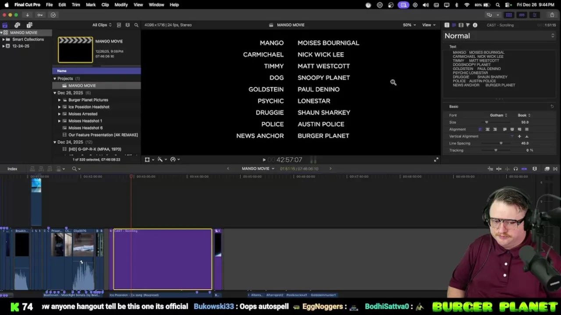The image size is (561, 315).
Task: Open the Clip menu
Action: pos(105,5)
